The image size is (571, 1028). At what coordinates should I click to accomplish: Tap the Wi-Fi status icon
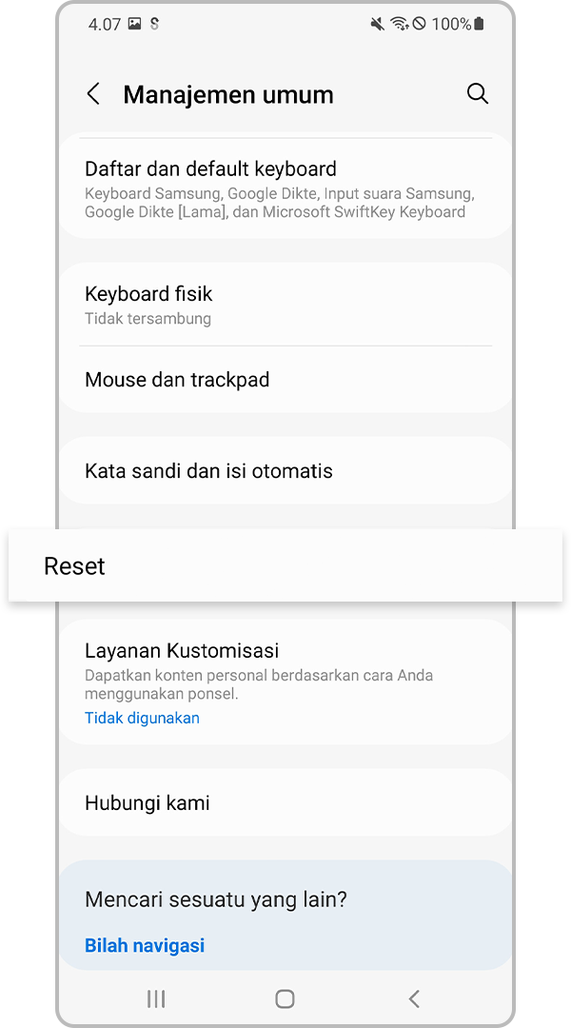tap(399, 24)
